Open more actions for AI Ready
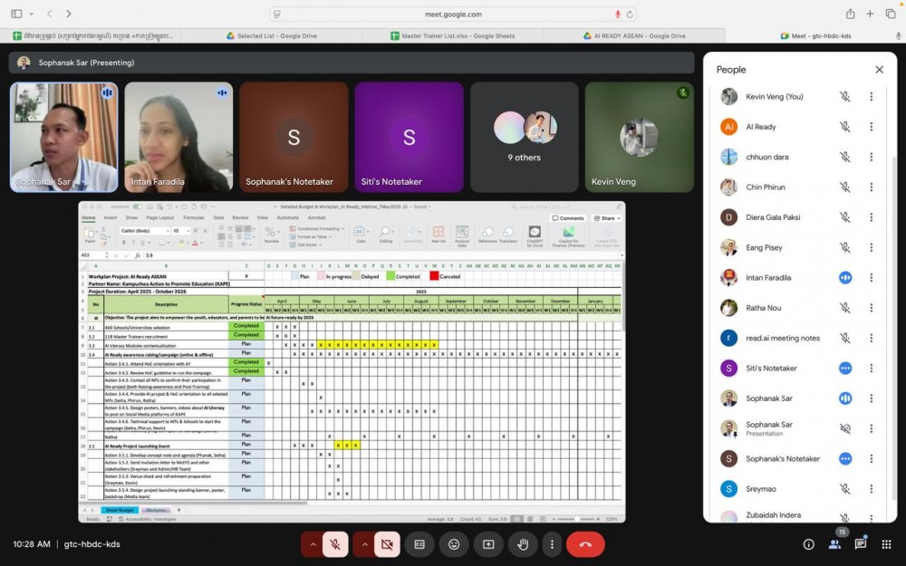 pos(871,127)
